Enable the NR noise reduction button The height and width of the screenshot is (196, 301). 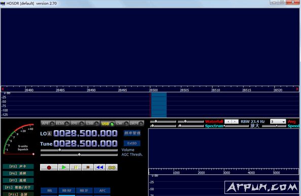tap(49, 190)
